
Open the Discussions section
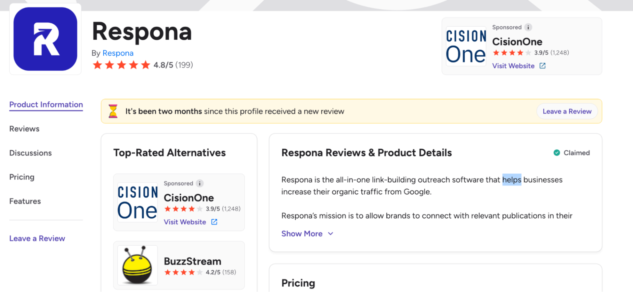coord(31,153)
